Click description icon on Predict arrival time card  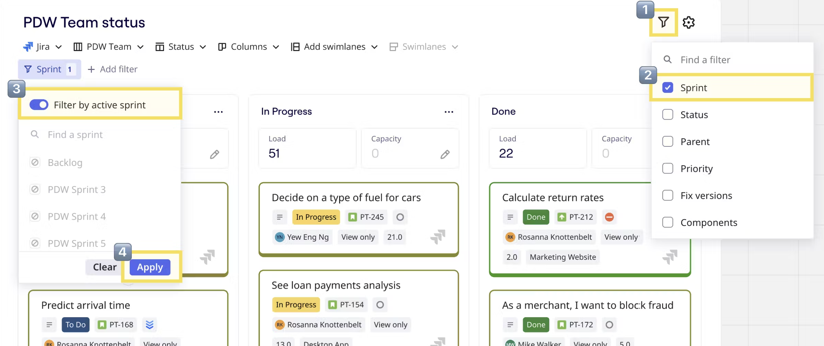pyautogui.click(x=49, y=325)
